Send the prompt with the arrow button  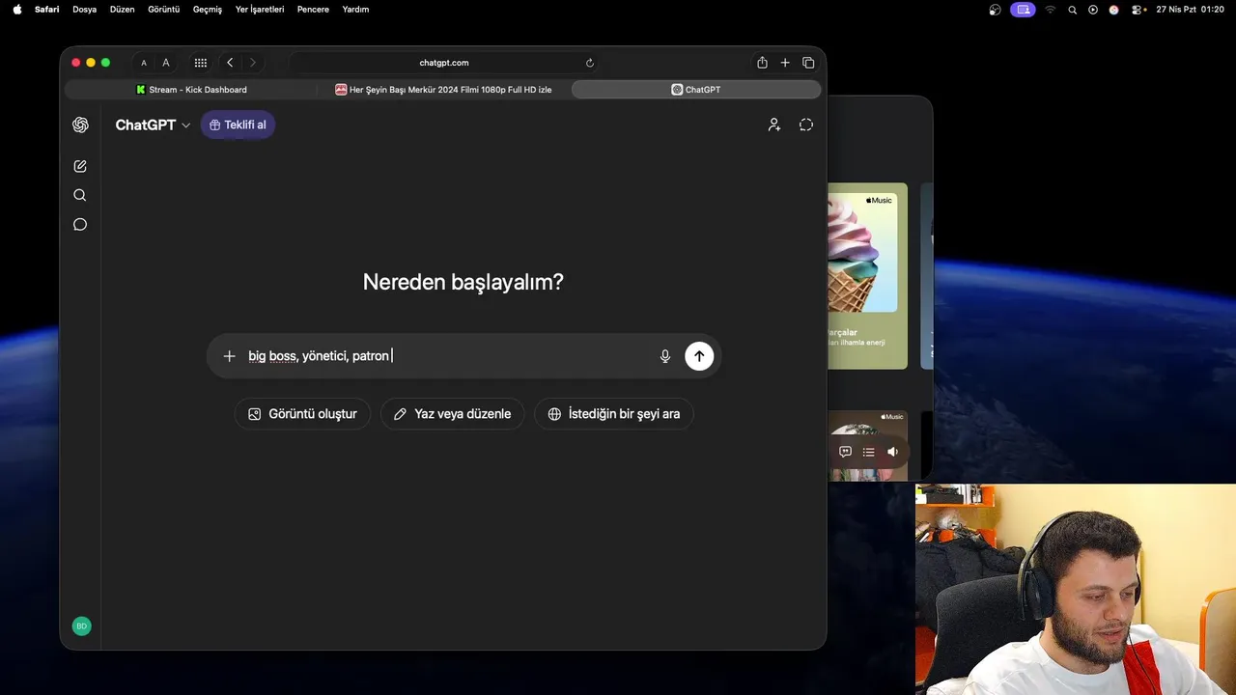(699, 356)
